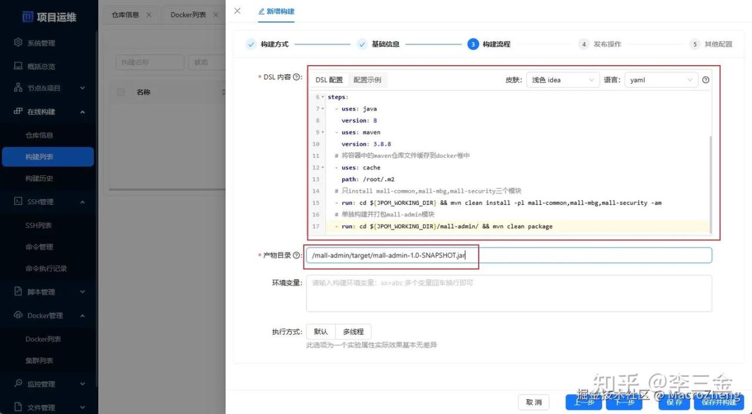The height and width of the screenshot is (414, 752).
Task: Click step 5 其他配置 circle
Action: (x=694, y=44)
